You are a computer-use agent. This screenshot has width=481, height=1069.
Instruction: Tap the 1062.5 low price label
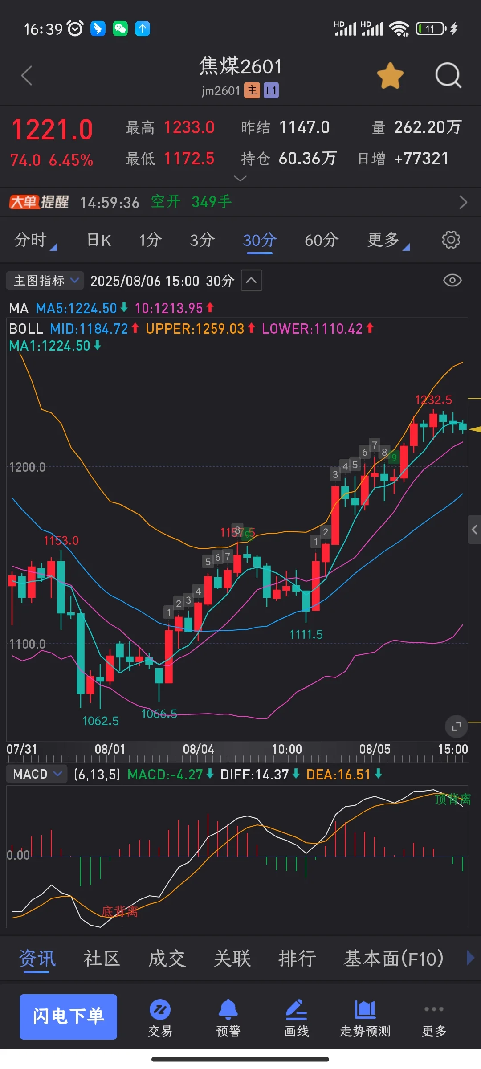101,721
